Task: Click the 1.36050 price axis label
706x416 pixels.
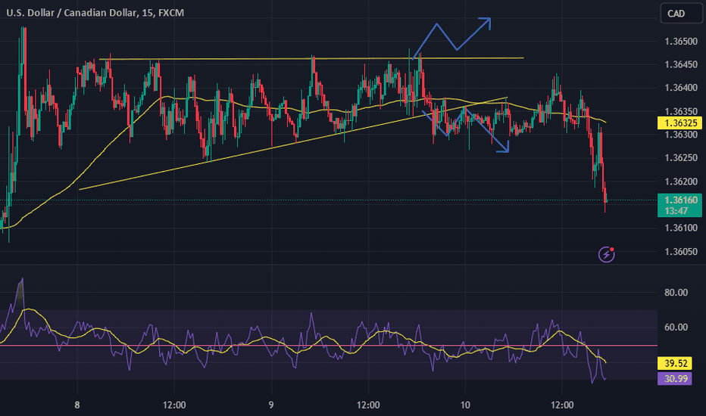Action: coord(681,251)
